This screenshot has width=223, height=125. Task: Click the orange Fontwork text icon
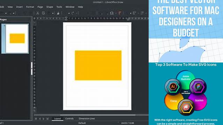[x=120, y=13]
